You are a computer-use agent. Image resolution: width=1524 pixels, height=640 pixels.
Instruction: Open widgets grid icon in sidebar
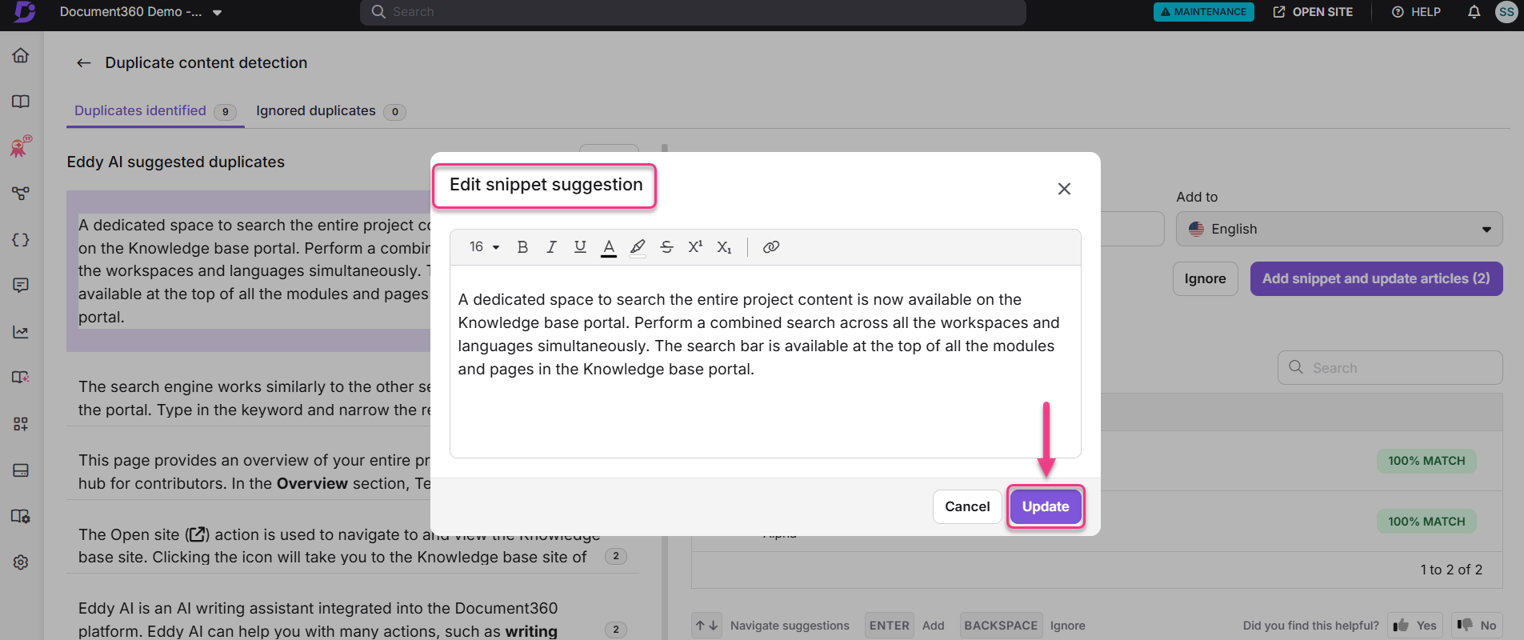21,424
